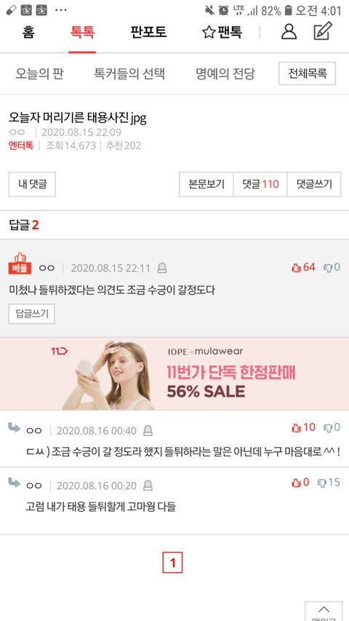Open the 11번가 56% SALE ad banner
Viewport: 349px width, 621px height.
point(174,374)
